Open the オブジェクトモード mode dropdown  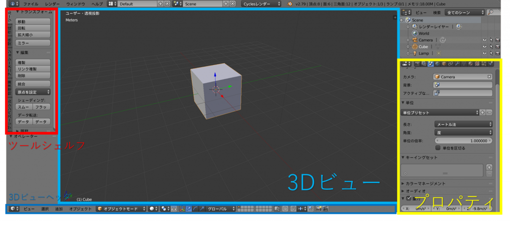(120, 209)
